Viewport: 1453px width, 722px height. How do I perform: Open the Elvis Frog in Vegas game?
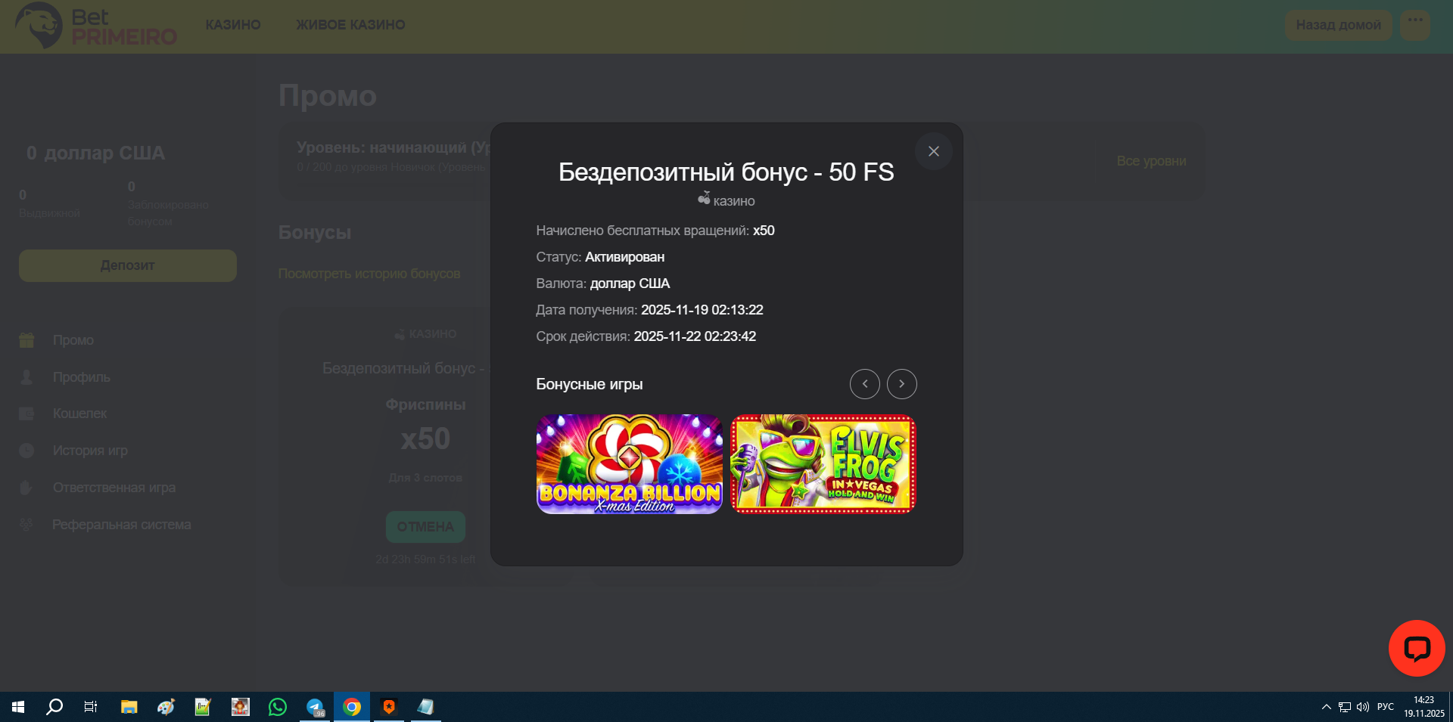(823, 463)
